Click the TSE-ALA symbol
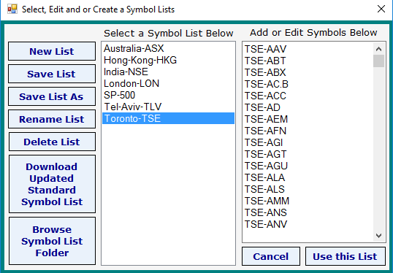 tap(264, 177)
